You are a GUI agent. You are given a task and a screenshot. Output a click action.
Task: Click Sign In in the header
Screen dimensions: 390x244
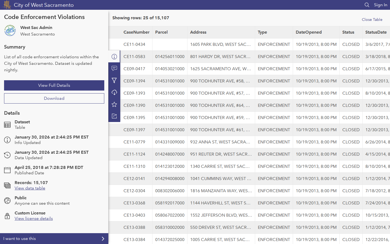[381, 5]
